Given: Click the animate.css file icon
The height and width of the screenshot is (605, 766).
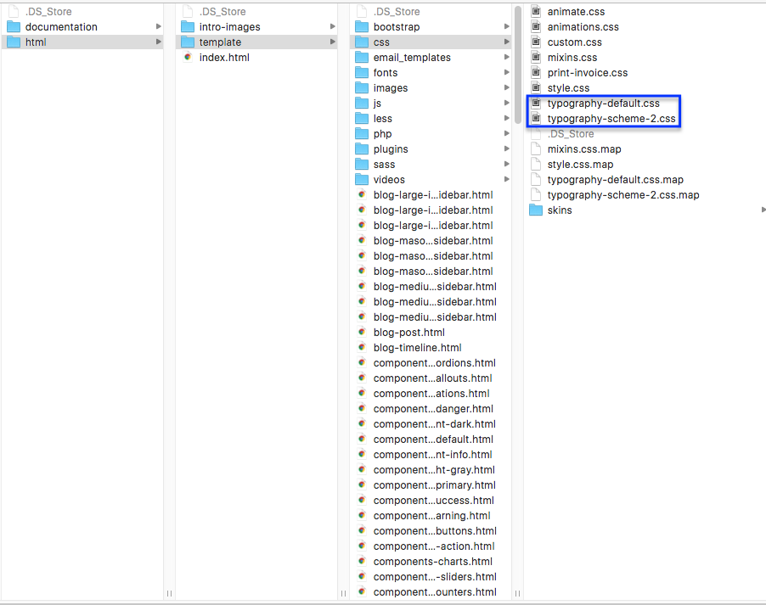Looking at the screenshot, I should click(x=536, y=12).
